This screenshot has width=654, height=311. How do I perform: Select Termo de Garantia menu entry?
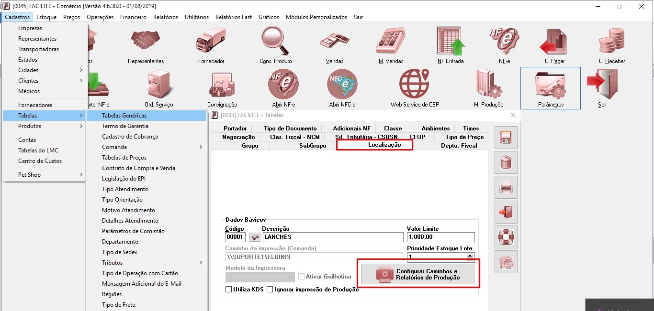point(146,126)
